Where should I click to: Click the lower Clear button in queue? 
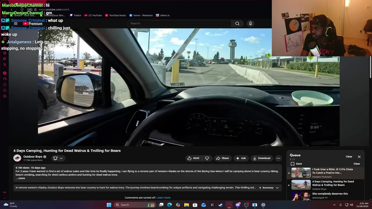click(x=357, y=164)
